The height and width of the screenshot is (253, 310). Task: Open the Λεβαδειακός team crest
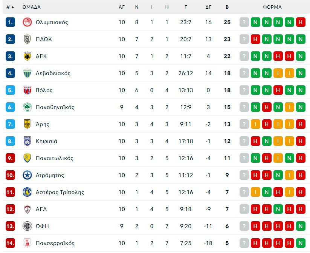(27, 73)
